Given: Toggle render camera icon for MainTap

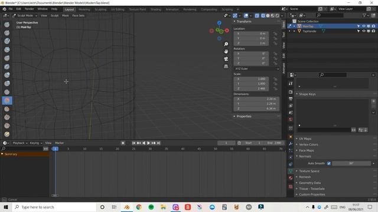Looking at the screenshot, I should (373, 26).
